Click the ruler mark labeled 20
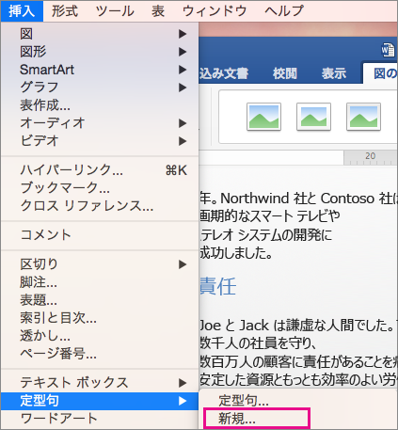The image size is (398, 430). (370, 156)
